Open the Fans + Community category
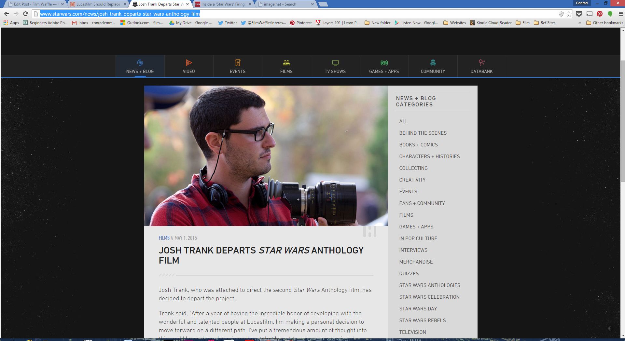The image size is (625, 341). click(x=422, y=203)
